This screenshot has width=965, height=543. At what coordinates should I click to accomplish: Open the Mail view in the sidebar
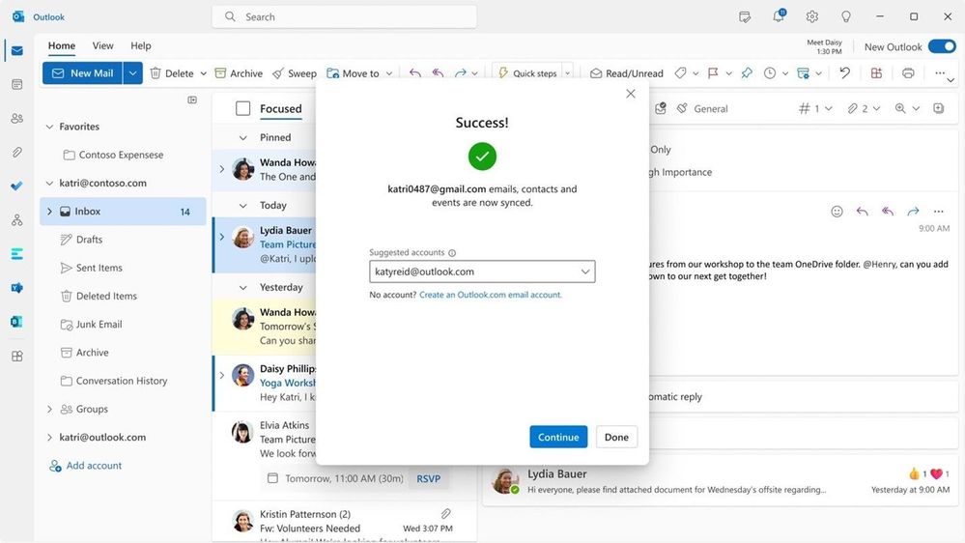point(17,50)
